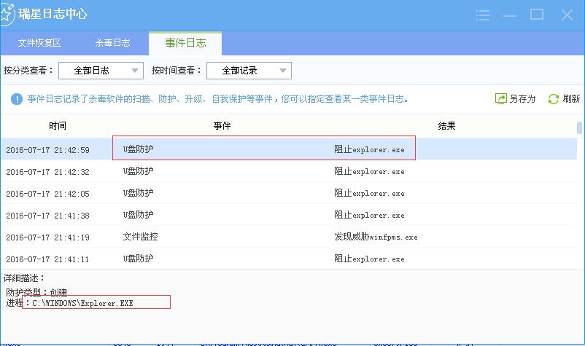Select the log row timestamped 21:42:05

(x=289, y=193)
